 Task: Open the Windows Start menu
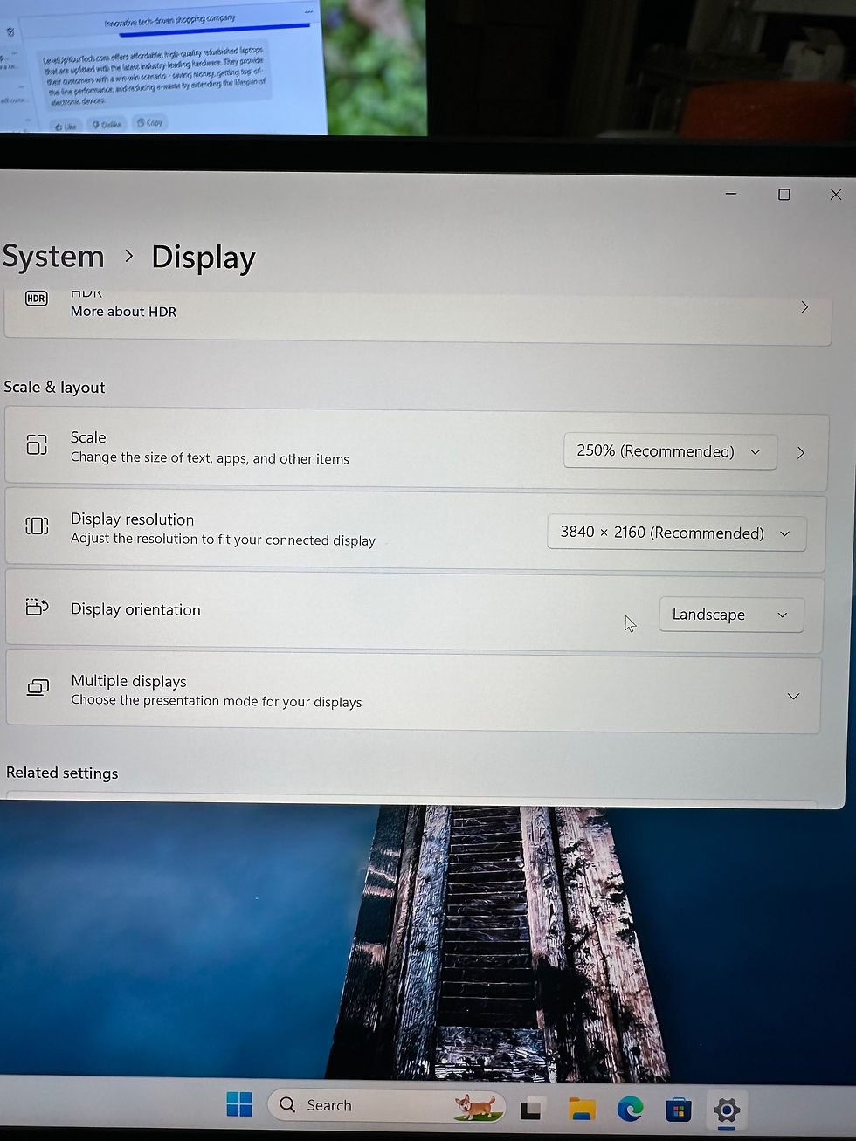(x=239, y=1104)
